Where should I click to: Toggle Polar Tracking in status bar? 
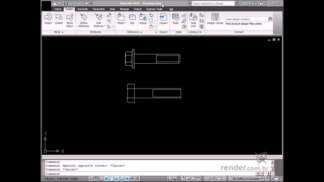[x=106, y=178]
